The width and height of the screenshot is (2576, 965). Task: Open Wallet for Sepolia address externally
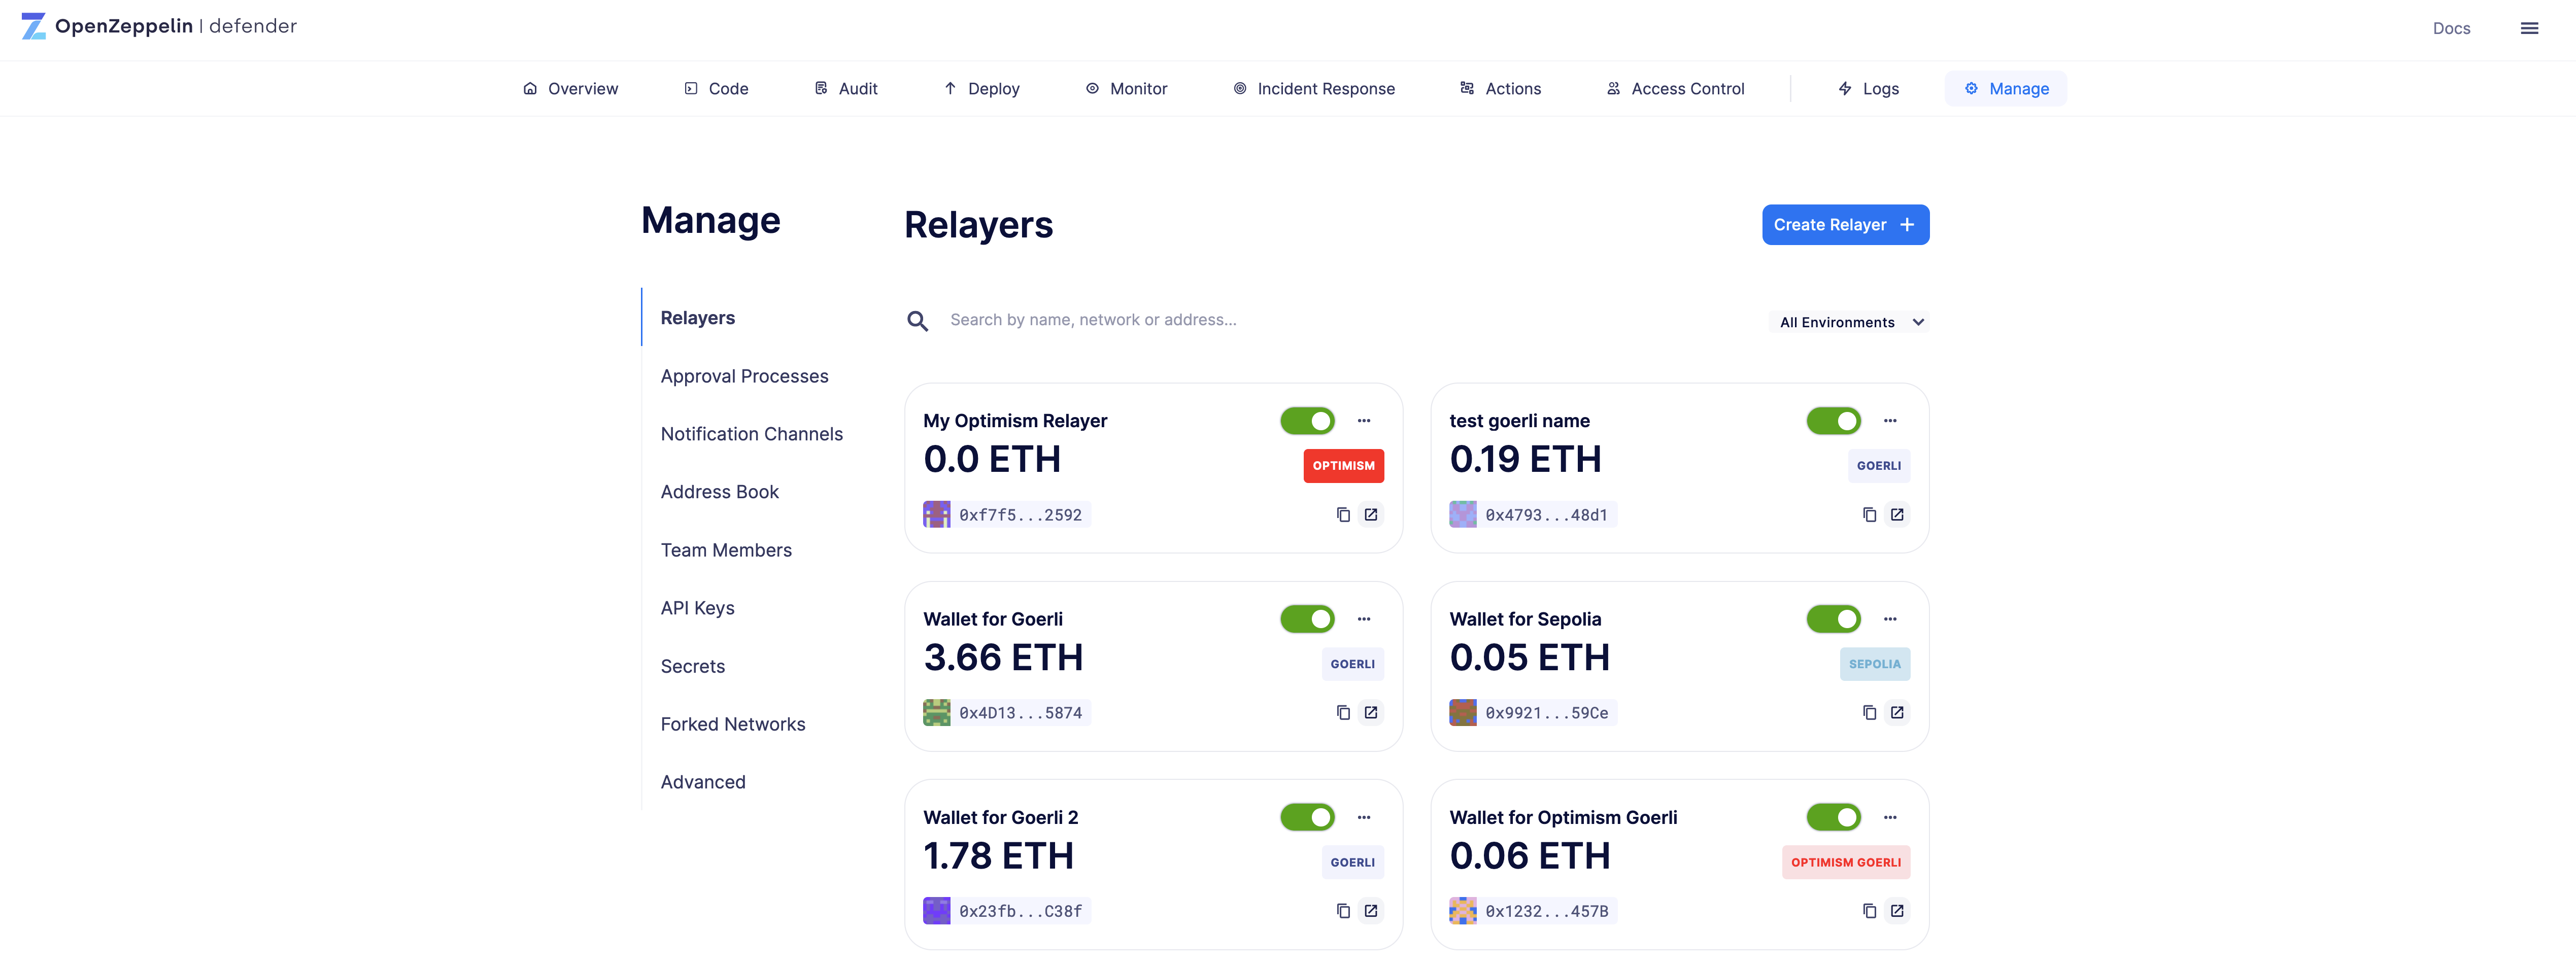click(x=1897, y=713)
